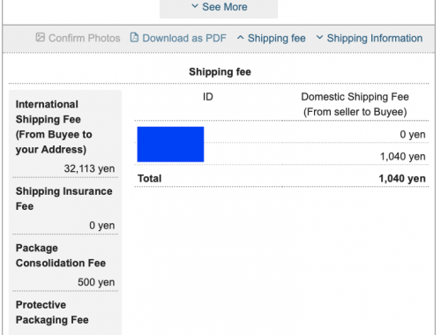Click the Total 1,040 yen value
This screenshot has height=335, width=441.
coord(402,178)
